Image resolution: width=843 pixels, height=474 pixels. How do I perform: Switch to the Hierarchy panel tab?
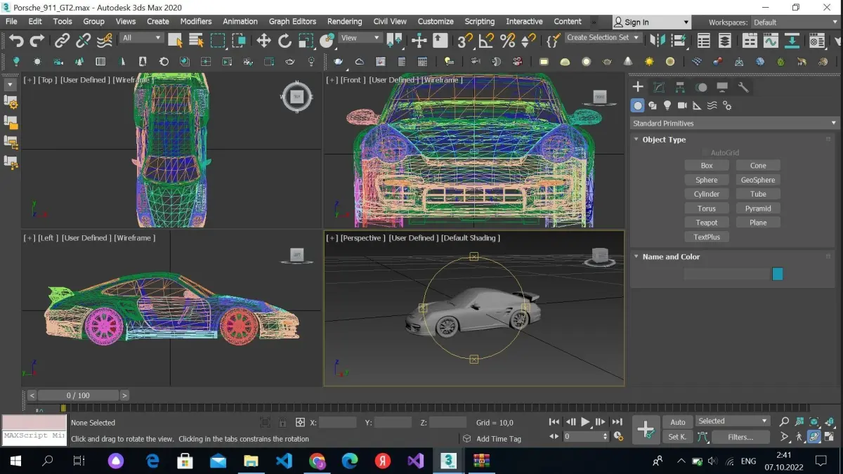click(x=680, y=87)
